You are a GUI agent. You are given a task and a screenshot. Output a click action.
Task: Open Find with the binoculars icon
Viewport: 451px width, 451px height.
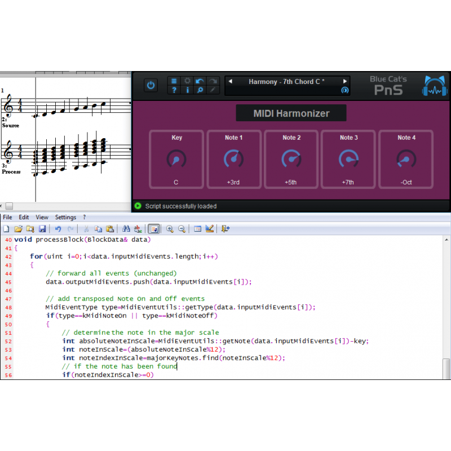[x=126, y=228]
